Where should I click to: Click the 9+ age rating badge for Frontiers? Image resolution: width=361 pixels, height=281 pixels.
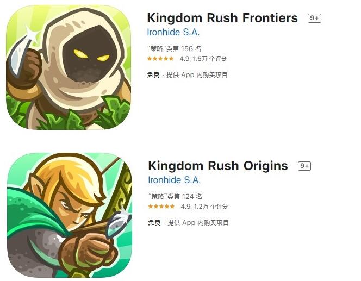pos(314,18)
